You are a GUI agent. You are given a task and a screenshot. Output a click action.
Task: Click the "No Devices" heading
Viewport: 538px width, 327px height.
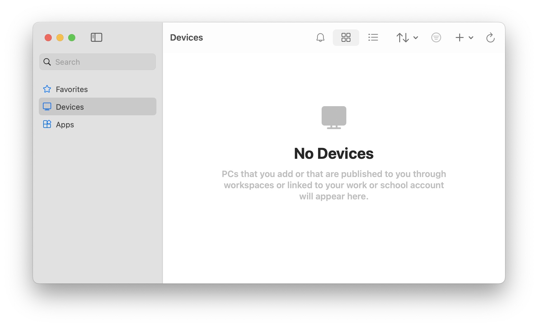pyautogui.click(x=334, y=154)
